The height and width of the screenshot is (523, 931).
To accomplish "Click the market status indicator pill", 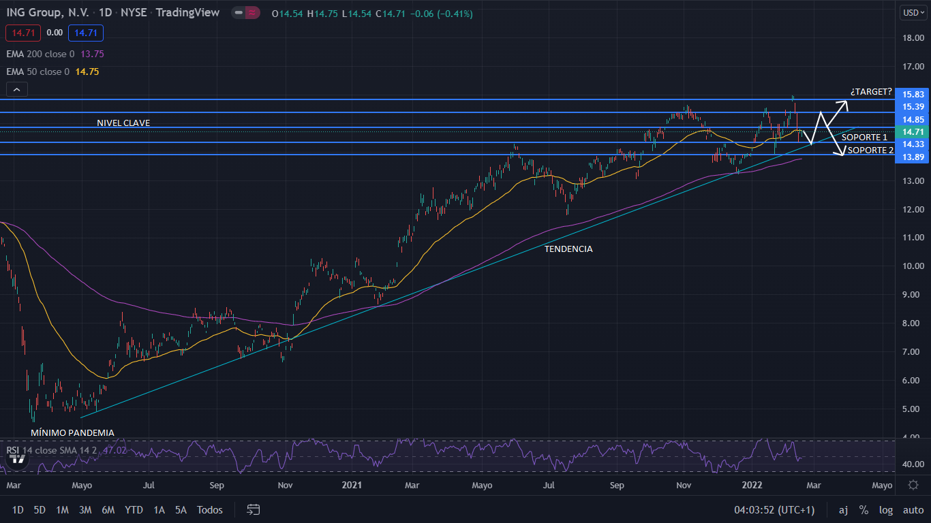I will point(245,13).
